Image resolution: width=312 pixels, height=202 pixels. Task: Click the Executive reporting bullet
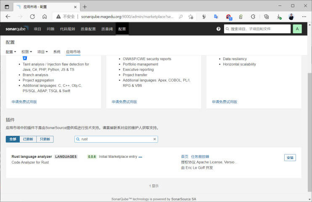[138, 69]
